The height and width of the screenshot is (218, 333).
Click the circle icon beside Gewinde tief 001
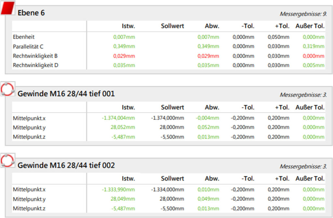pos(8,89)
